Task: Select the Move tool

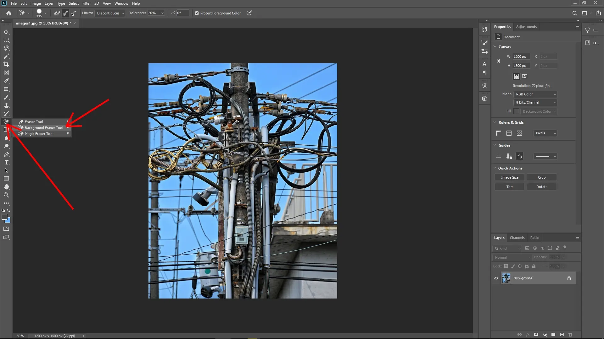Action: 6,32
